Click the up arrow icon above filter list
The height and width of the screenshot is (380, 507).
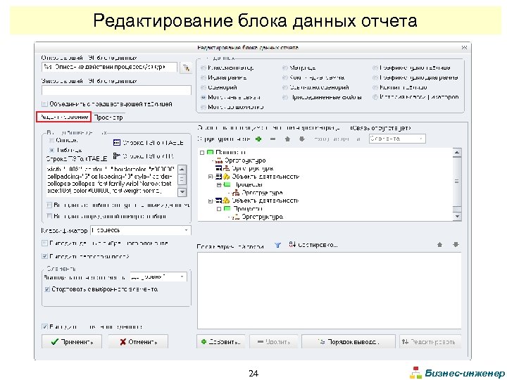pos(439,245)
